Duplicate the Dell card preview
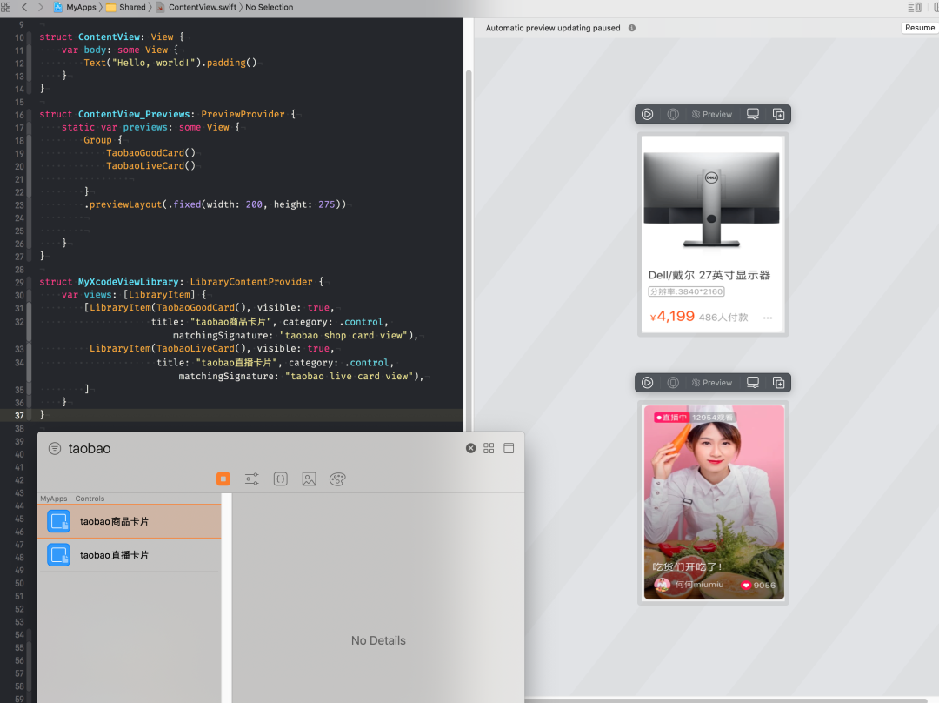Screen dimensions: 939x703 778,114
